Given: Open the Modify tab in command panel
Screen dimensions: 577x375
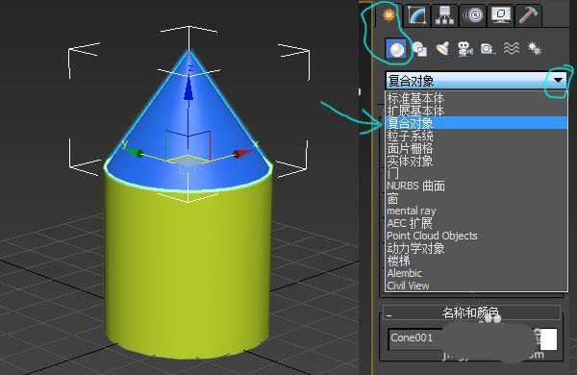Looking at the screenshot, I should (x=417, y=15).
